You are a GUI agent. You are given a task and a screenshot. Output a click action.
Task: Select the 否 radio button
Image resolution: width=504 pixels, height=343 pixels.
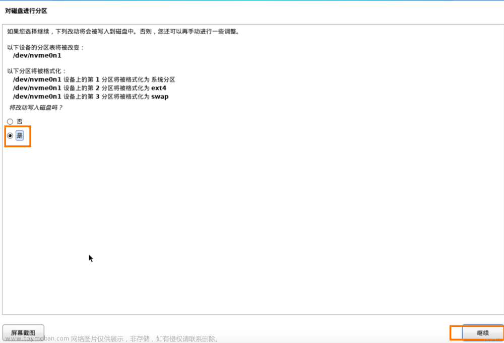point(10,122)
